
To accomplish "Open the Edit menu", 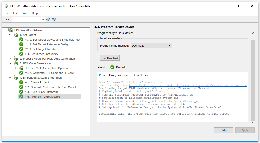I will (15, 13).
